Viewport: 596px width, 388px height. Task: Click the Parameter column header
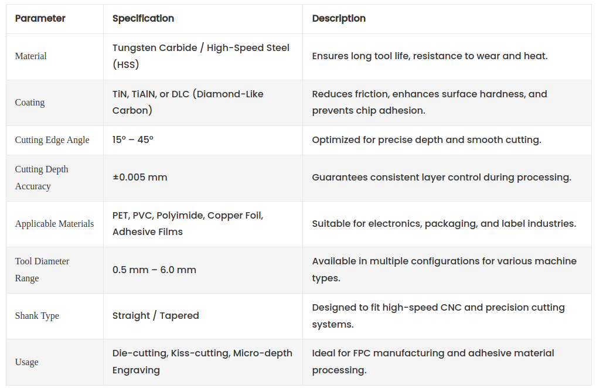[40, 19]
